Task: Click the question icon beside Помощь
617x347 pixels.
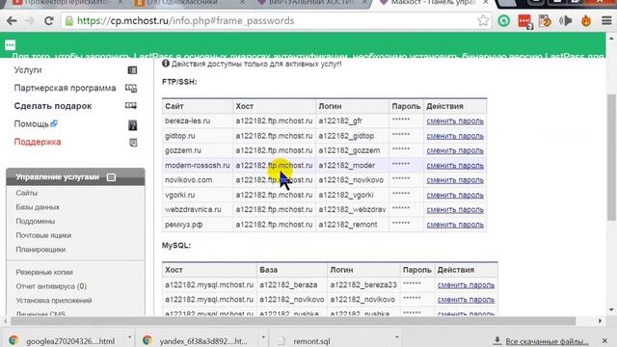Action: tap(133, 125)
